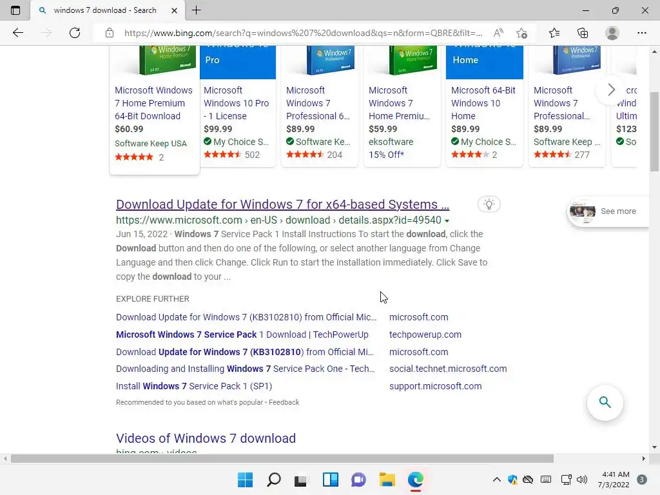
Task: Click the vertical scrollbar thumb
Action: tap(654, 131)
